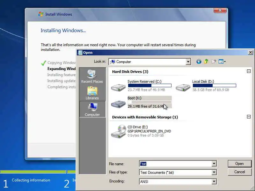Image resolution: width=255 pixels, height=191 pixels.
Task: Click '0 bytes free of 3.09 GB' text
Action: (146, 135)
